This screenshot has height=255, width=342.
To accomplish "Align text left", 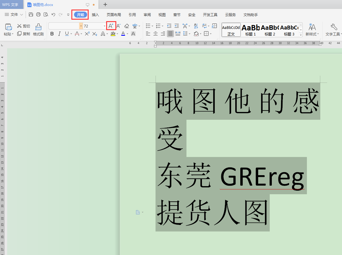I will (x=148, y=34).
